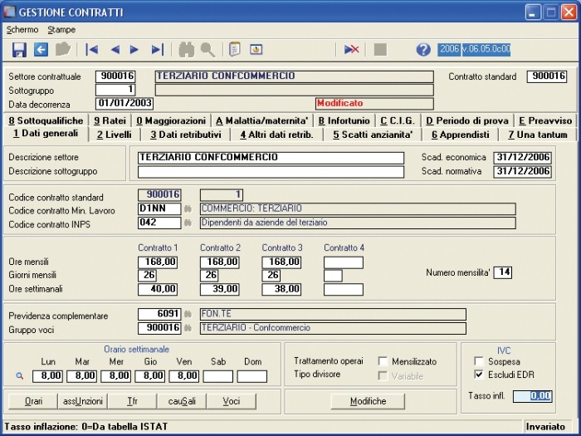The width and height of the screenshot is (581, 436).
Task: Check the IVC Sospesa checkbox
Action: point(479,361)
